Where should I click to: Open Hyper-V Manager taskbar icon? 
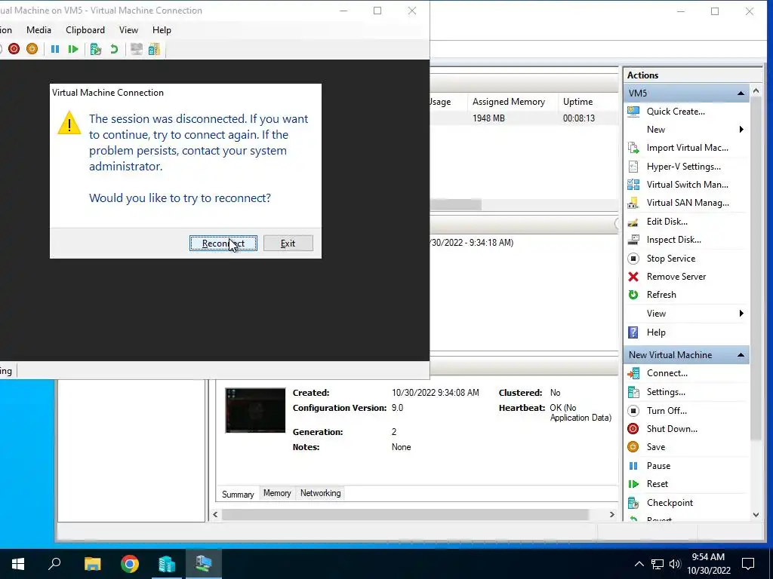click(167, 564)
